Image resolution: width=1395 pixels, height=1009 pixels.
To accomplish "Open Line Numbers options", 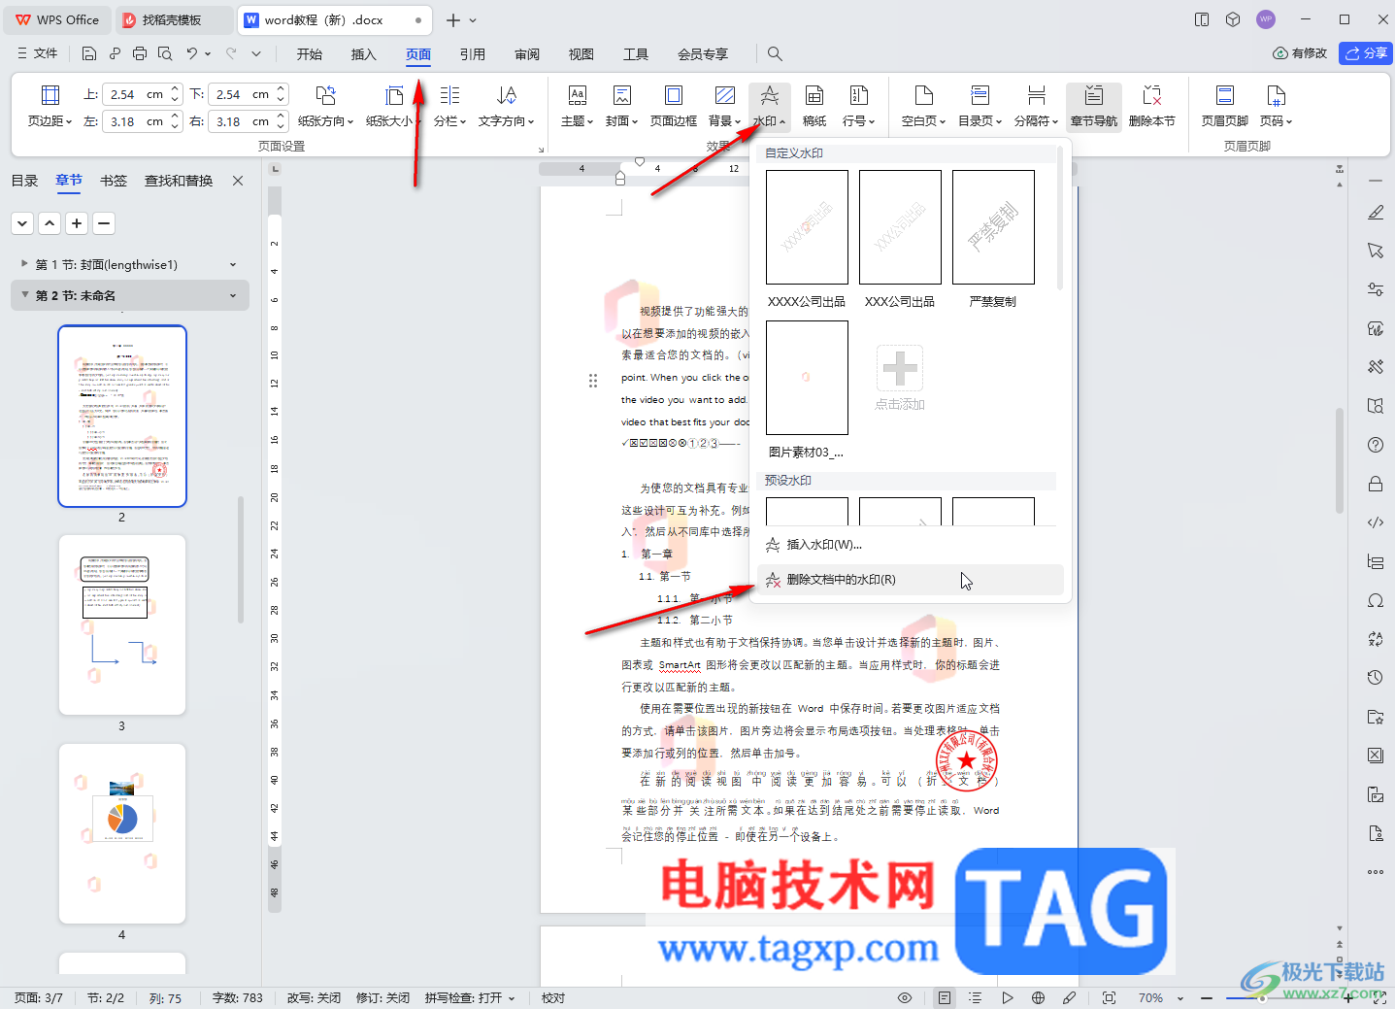I will click(858, 106).
